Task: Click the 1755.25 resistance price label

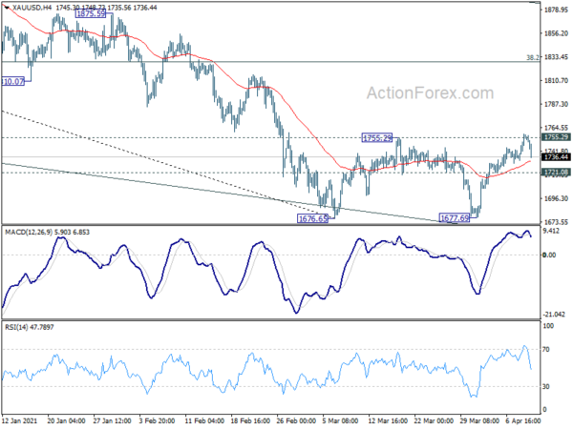Action: point(378,138)
